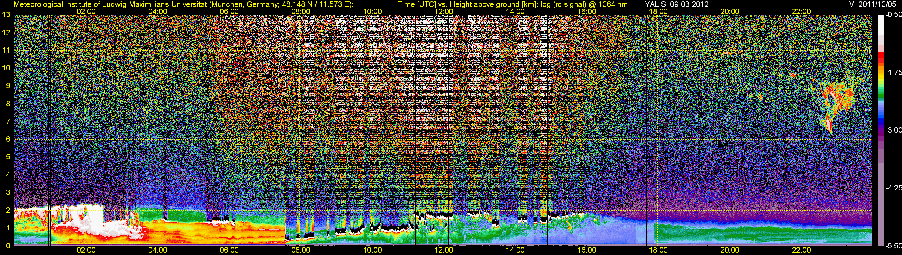Click the 22:00 label on the top time axis
This screenshot has width=902, height=255.
point(802,11)
